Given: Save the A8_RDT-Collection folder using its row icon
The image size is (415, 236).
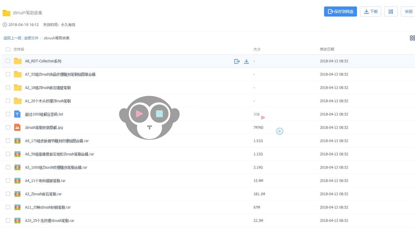Looking at the screenshot, I should pyautogui.click(x=237, y=61).
